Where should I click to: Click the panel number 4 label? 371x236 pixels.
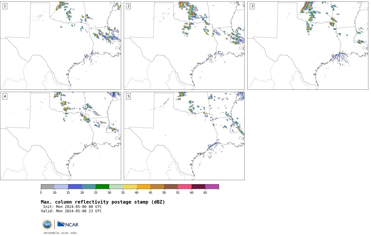pyautogui.click(x=5, y=96)
